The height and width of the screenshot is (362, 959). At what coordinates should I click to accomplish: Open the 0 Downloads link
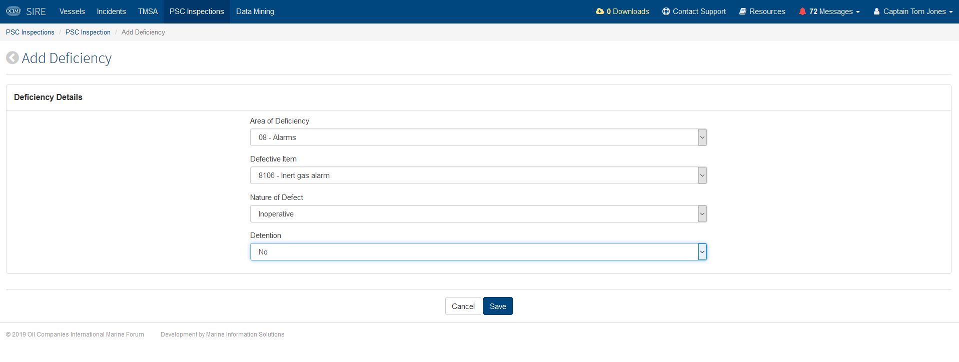click(622, 11)
